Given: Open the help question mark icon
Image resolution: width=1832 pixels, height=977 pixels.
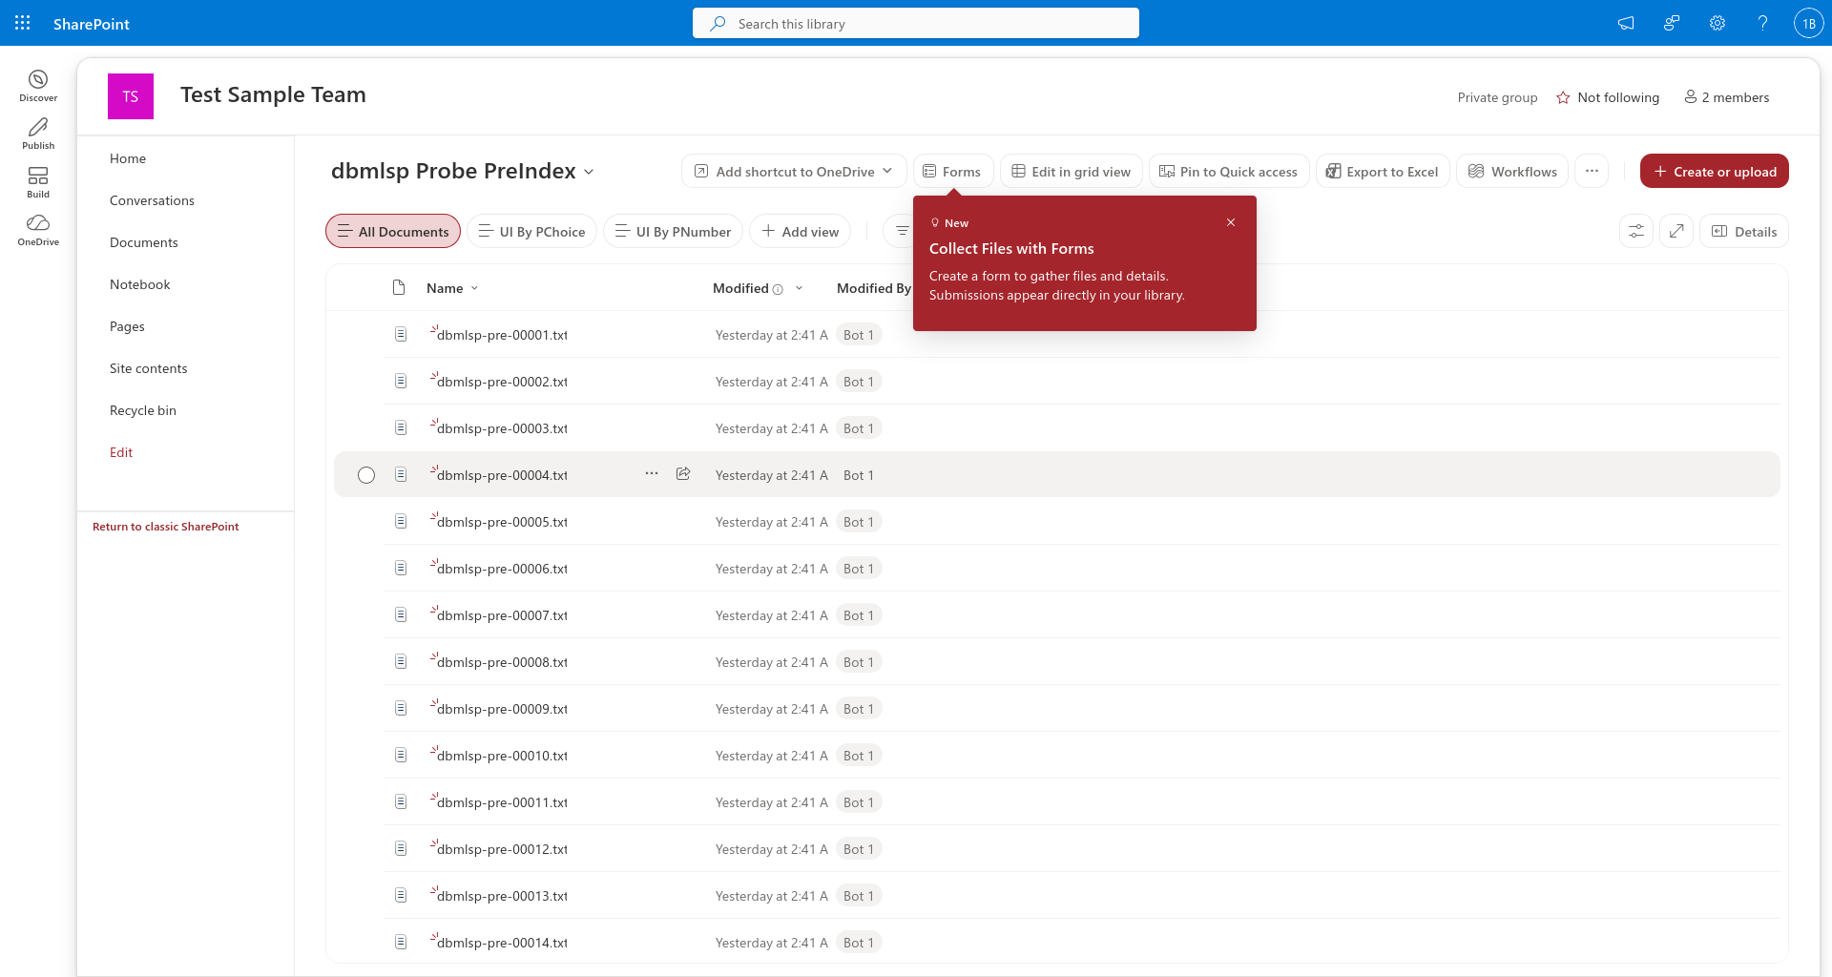Looking at the screenshot, I should pos(1763,23).
